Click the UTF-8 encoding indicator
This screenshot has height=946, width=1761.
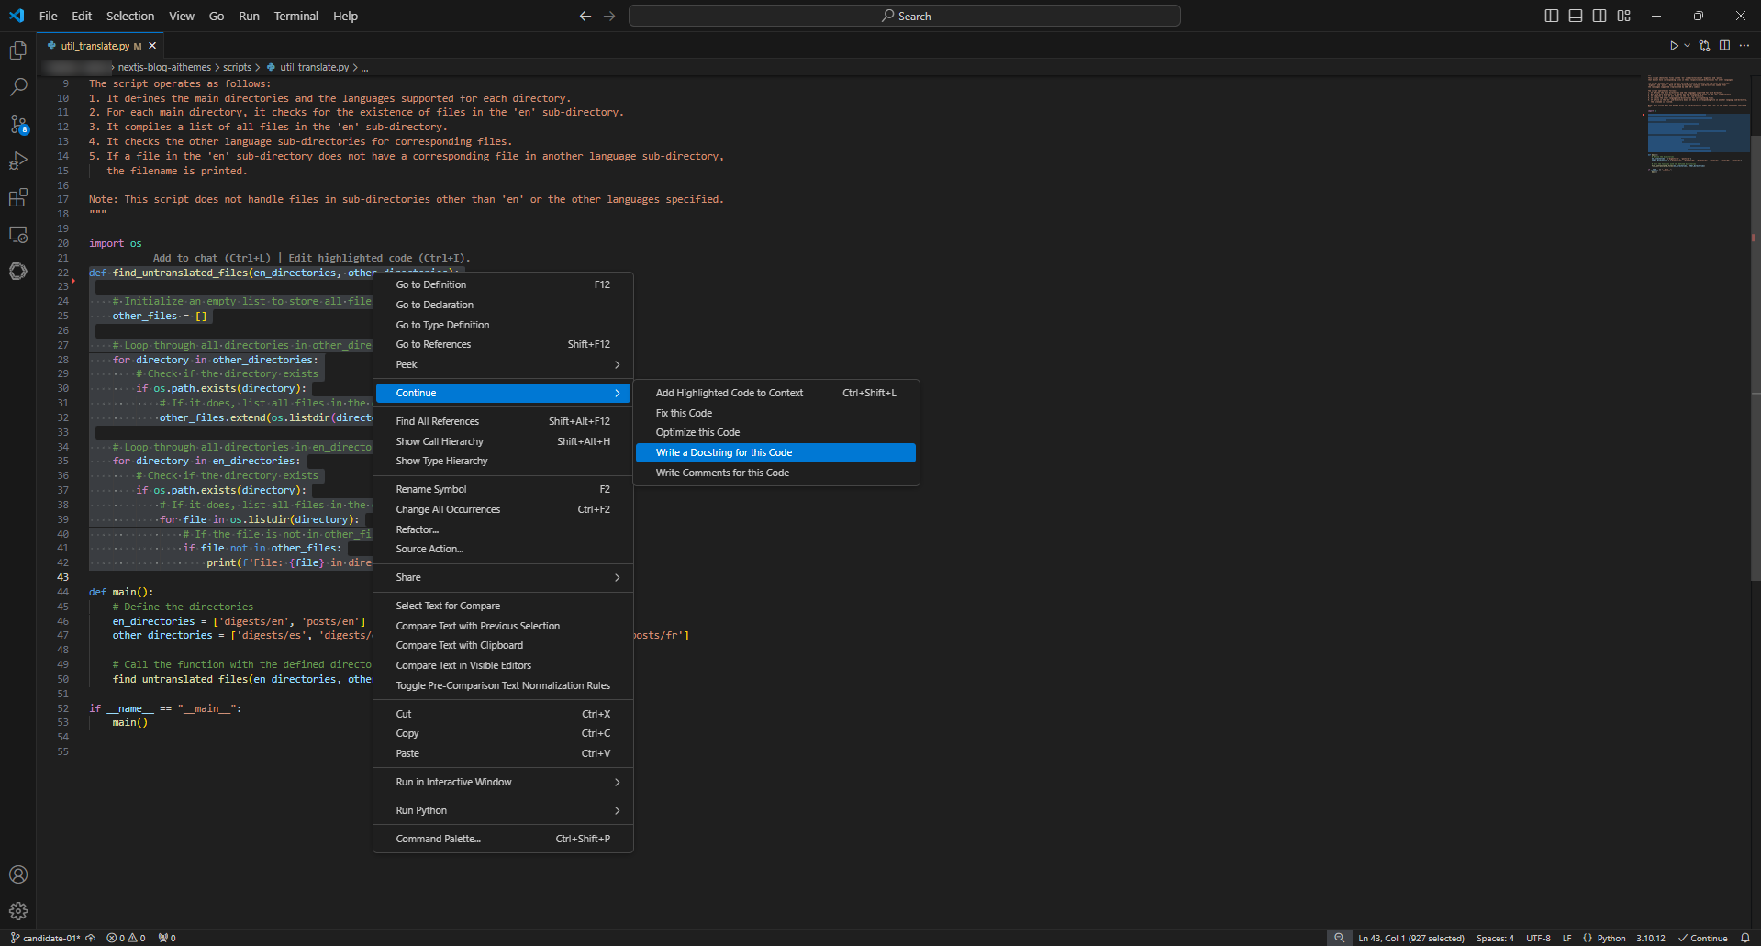point(1538,938)
